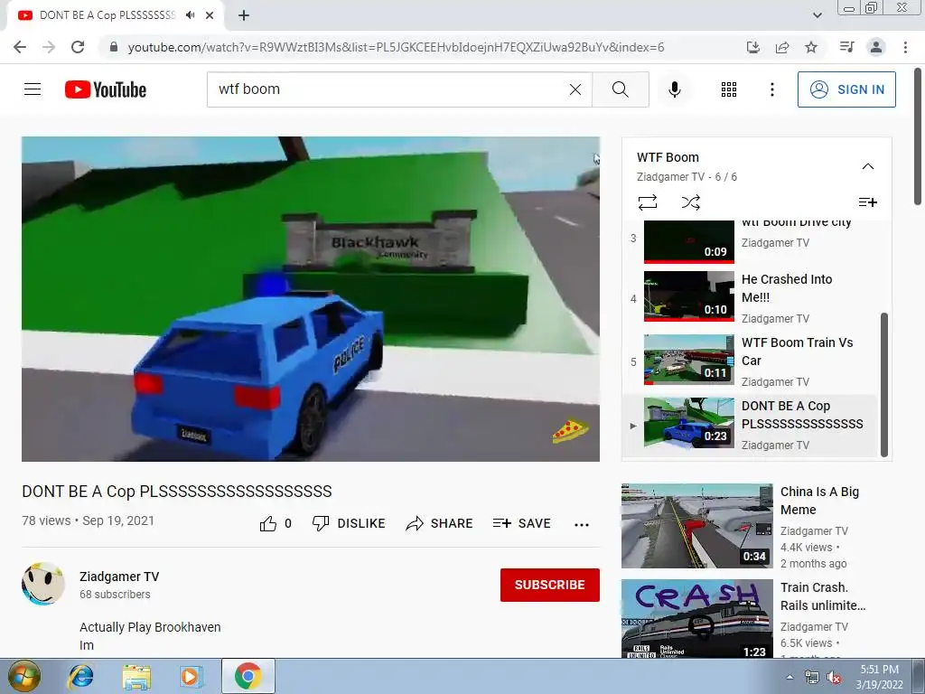Save the playlist with add icon

point(868,202)
